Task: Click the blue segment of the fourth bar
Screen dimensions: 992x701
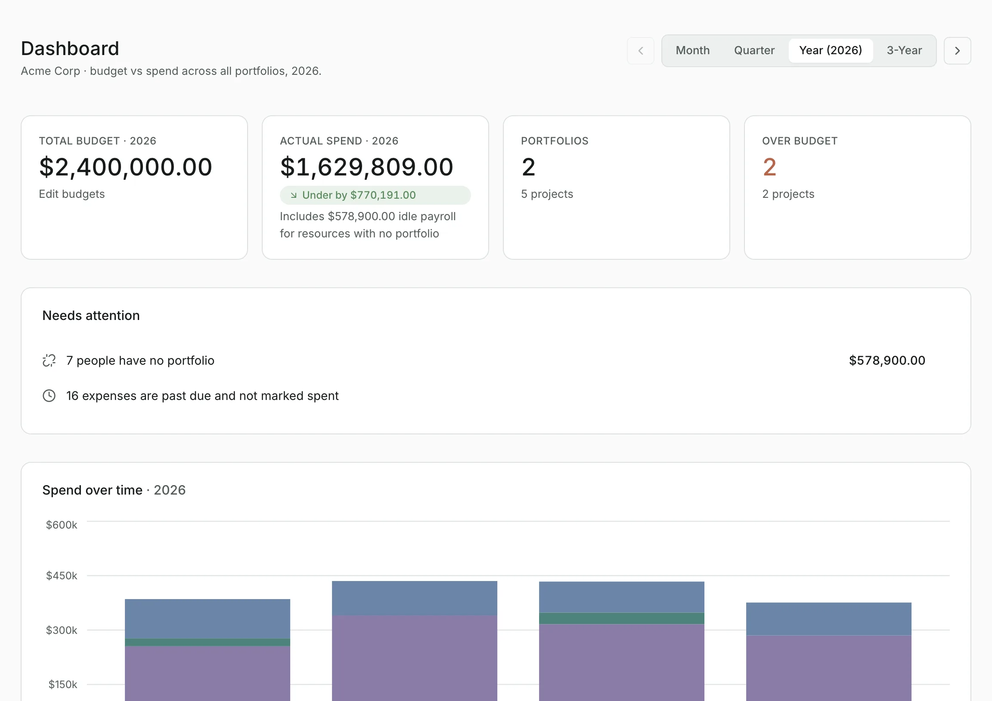Action: (x=829, y=619)
